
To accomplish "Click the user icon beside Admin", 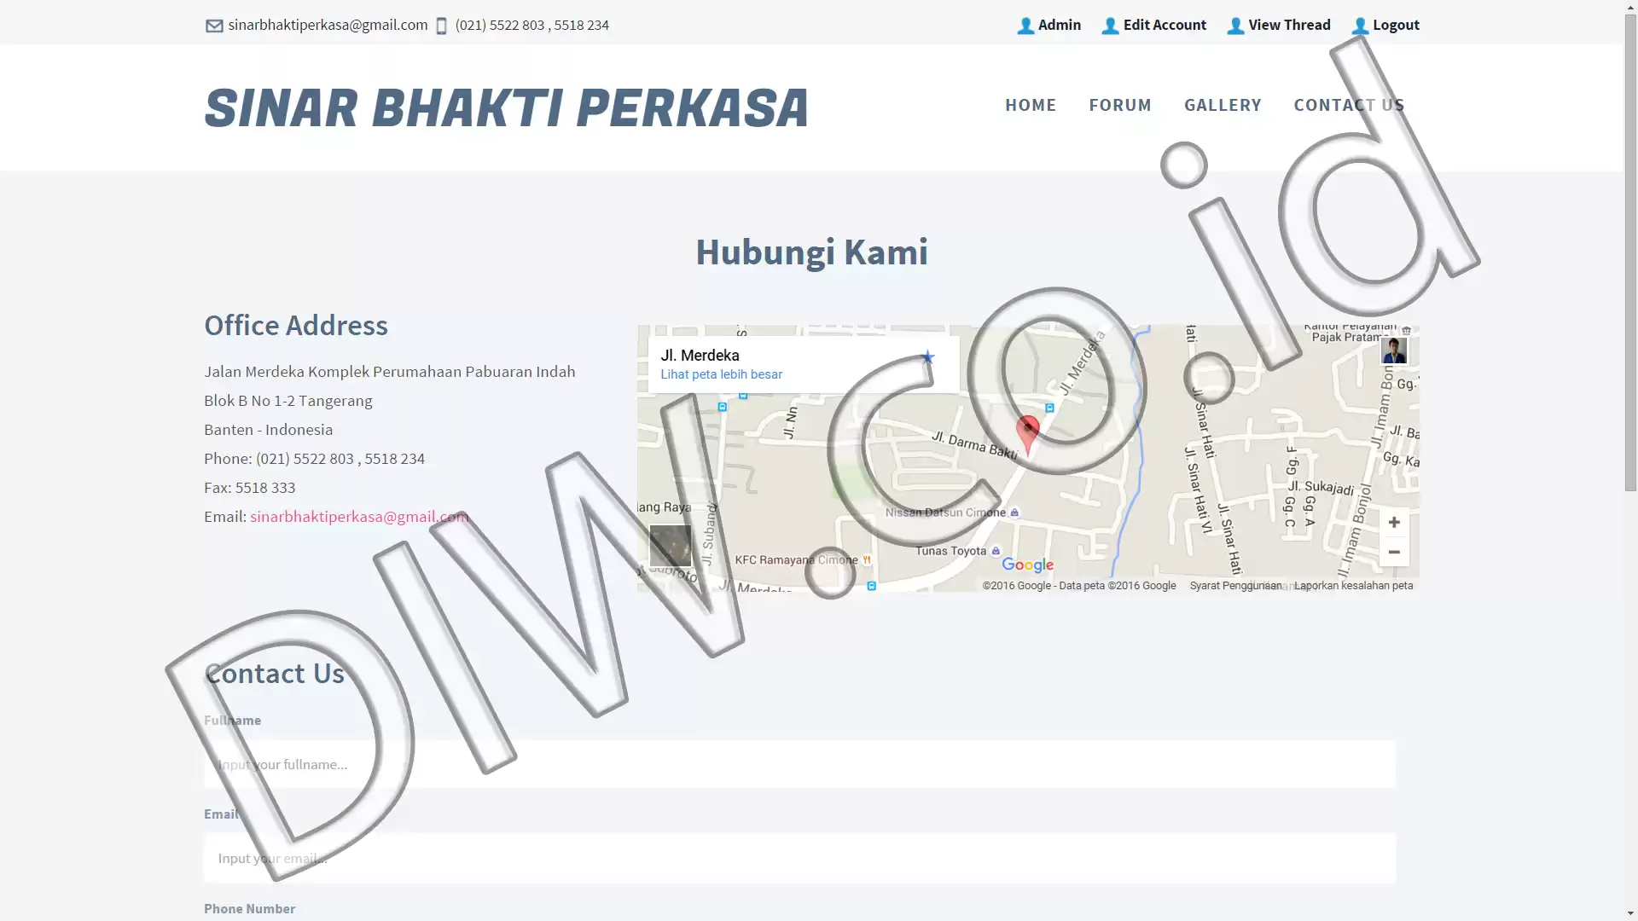I will tap(1025, 26).
